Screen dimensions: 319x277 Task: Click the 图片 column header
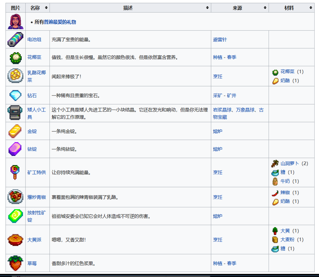click(16, 8)
